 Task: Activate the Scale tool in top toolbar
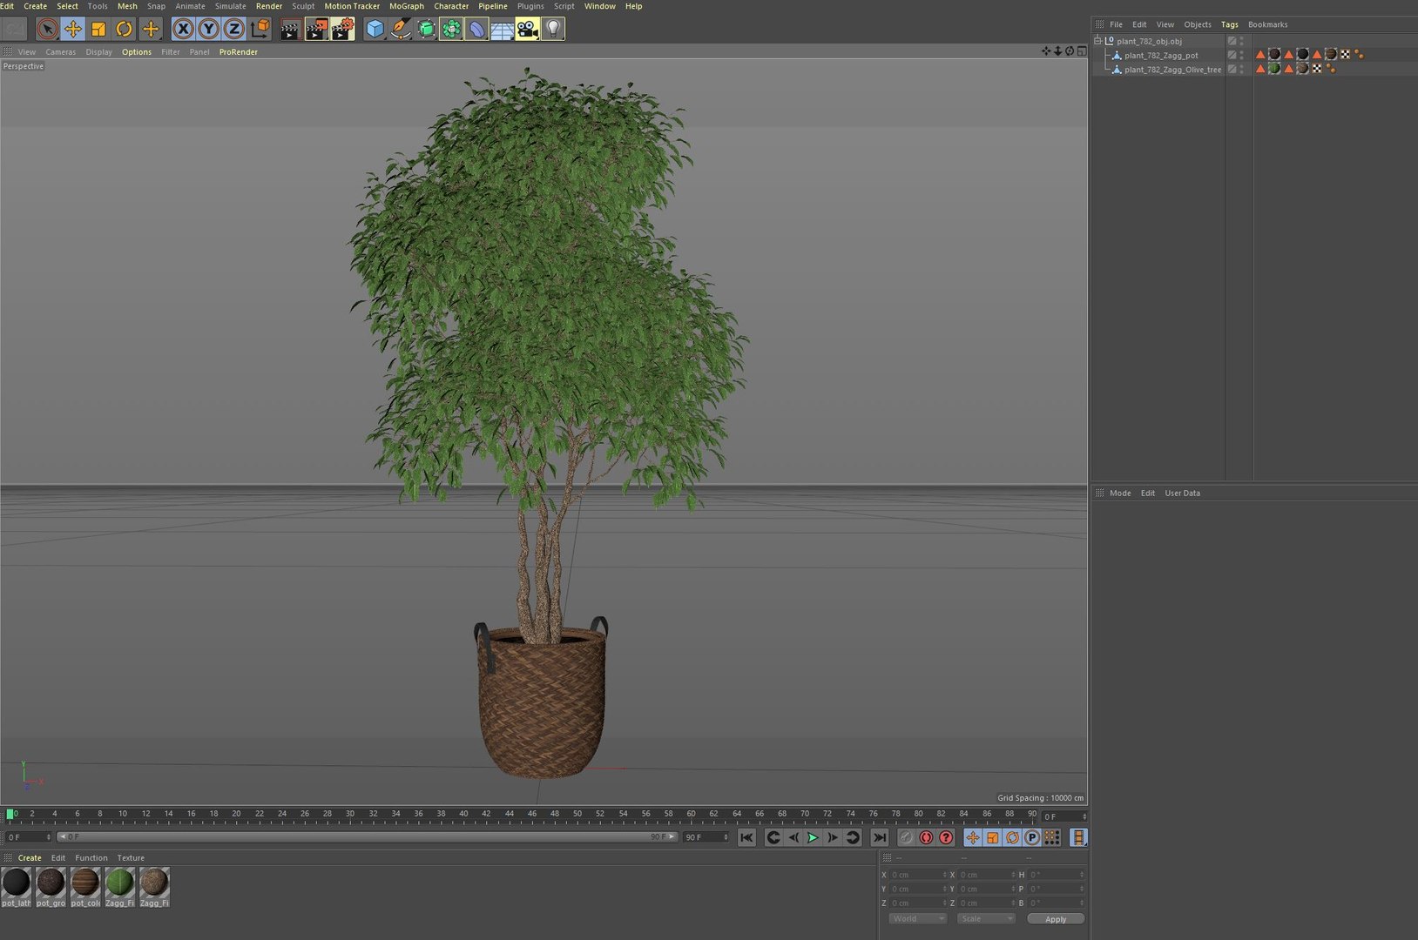point(98,30)
